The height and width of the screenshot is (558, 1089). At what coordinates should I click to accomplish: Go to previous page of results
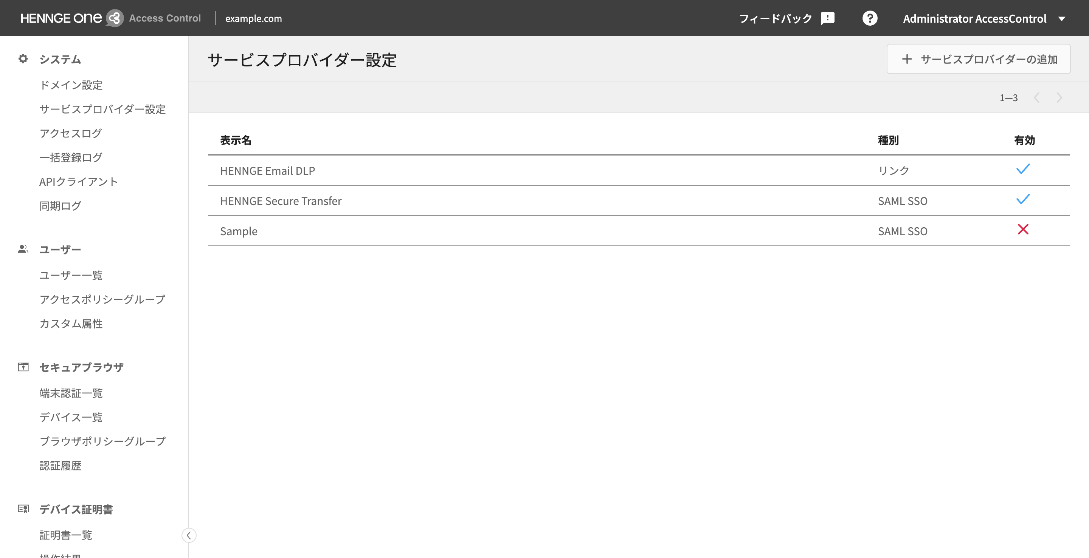(x=1036, y=97)
